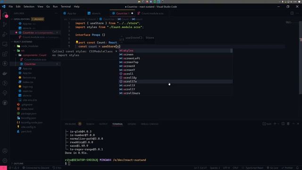The image size is (302, 170).
Task: Open the Extensions view
Action: pos(5,54)
